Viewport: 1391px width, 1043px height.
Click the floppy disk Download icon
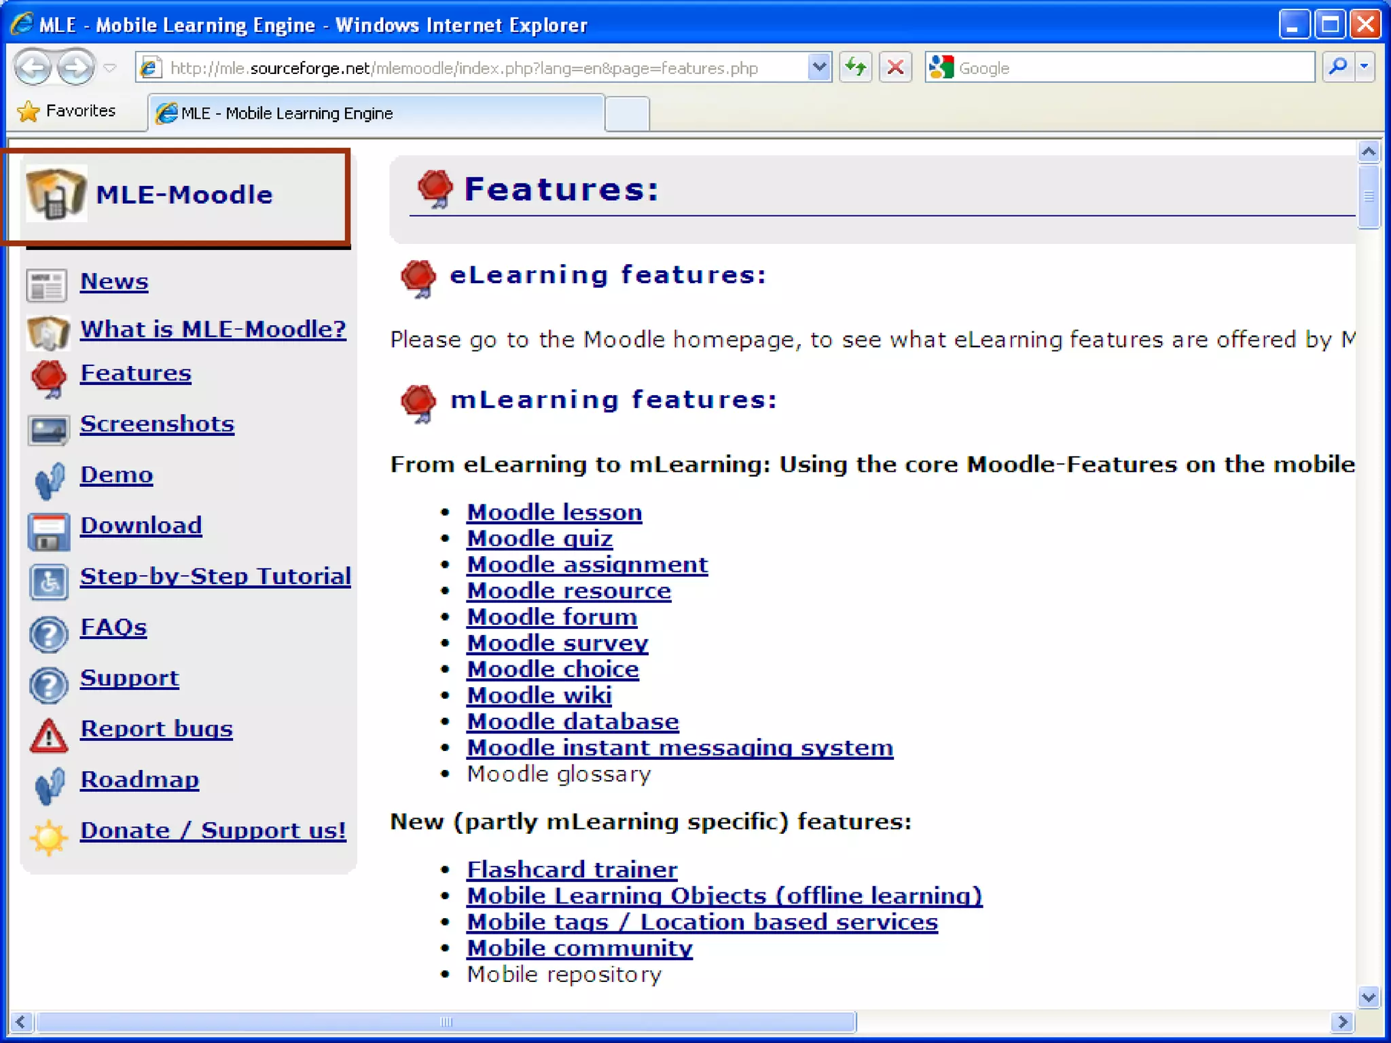tap(48, 532)
